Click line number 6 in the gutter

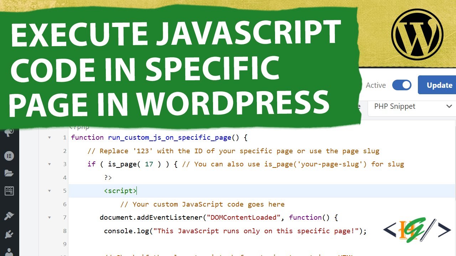pyautogui.click(x=64, y=204)
